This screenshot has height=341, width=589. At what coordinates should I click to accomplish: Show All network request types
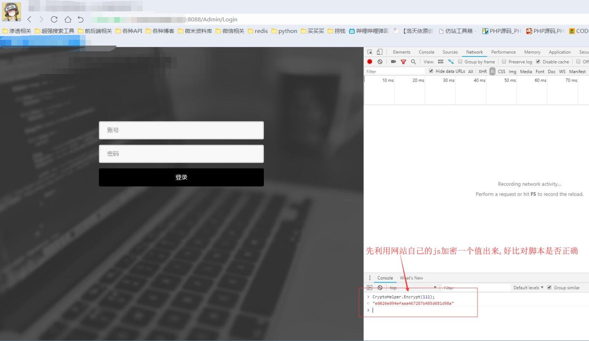coord(471,71)
